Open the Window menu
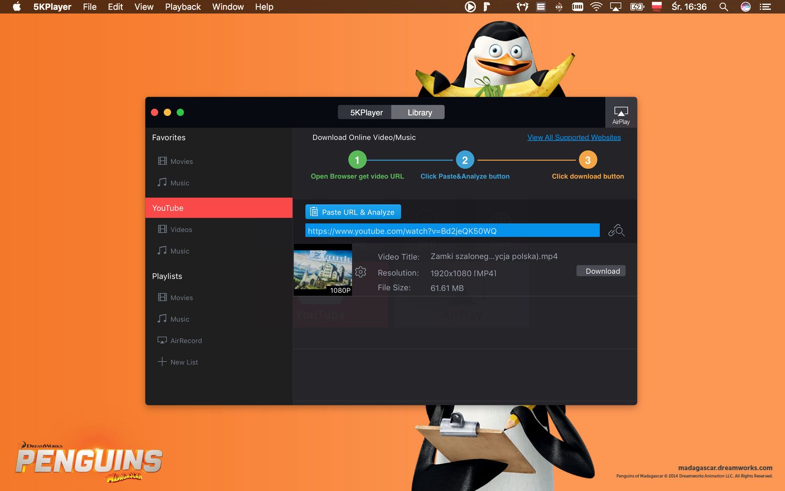The image size is (785, 491). pos(228,7)
